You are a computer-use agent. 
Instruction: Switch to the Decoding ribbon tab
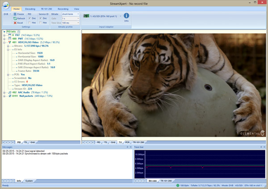(x=30, y=8)
